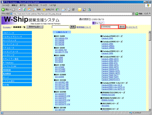Click the Refresh page icon

(x=25, y=9)
